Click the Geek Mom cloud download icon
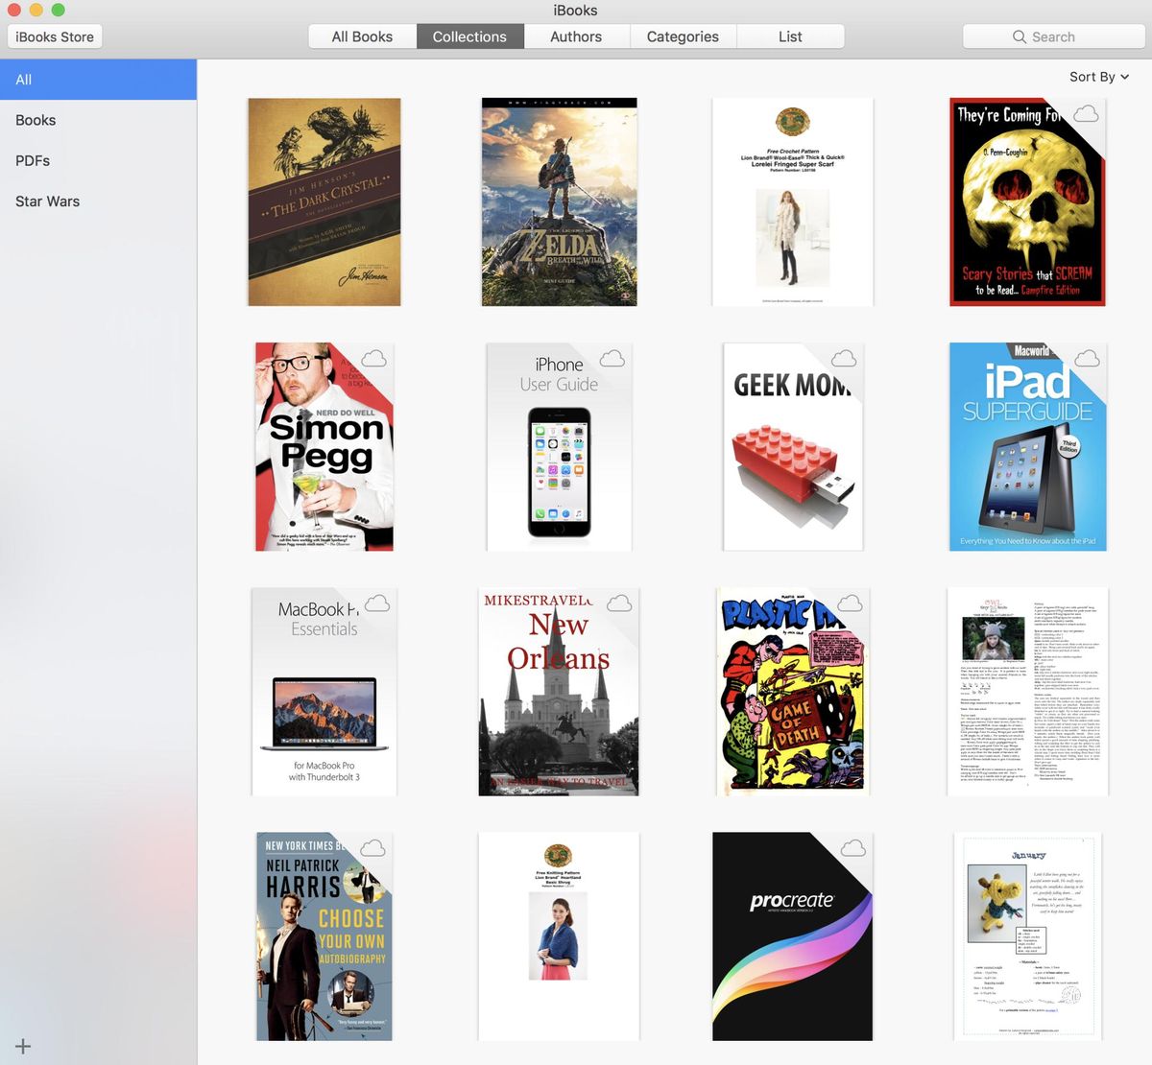 pos(843,358)
